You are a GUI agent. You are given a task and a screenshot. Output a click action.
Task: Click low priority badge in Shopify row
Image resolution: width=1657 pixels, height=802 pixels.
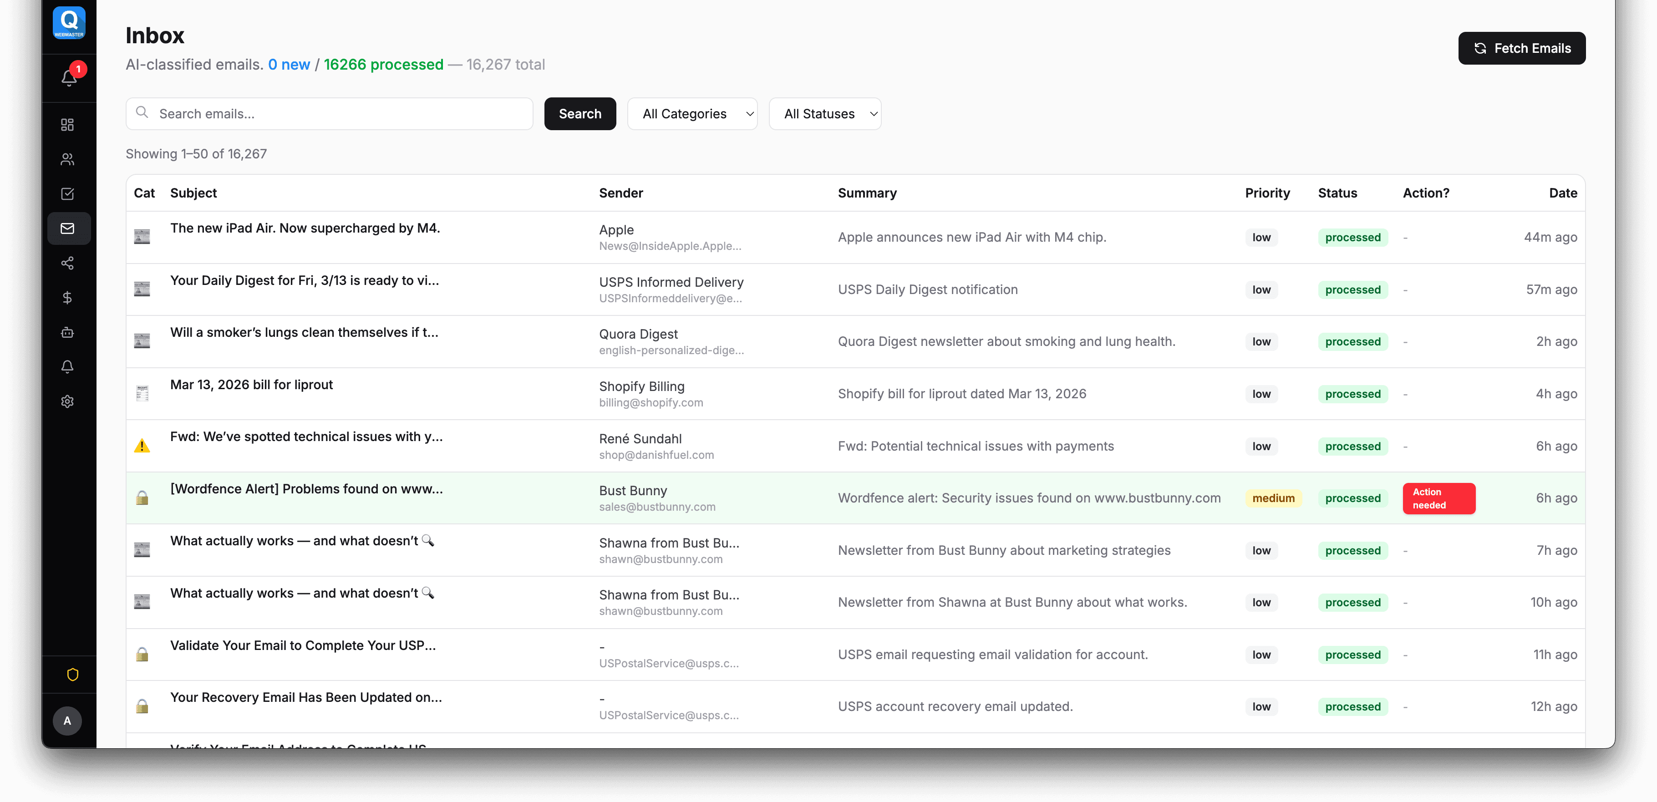coord(1261,394)
